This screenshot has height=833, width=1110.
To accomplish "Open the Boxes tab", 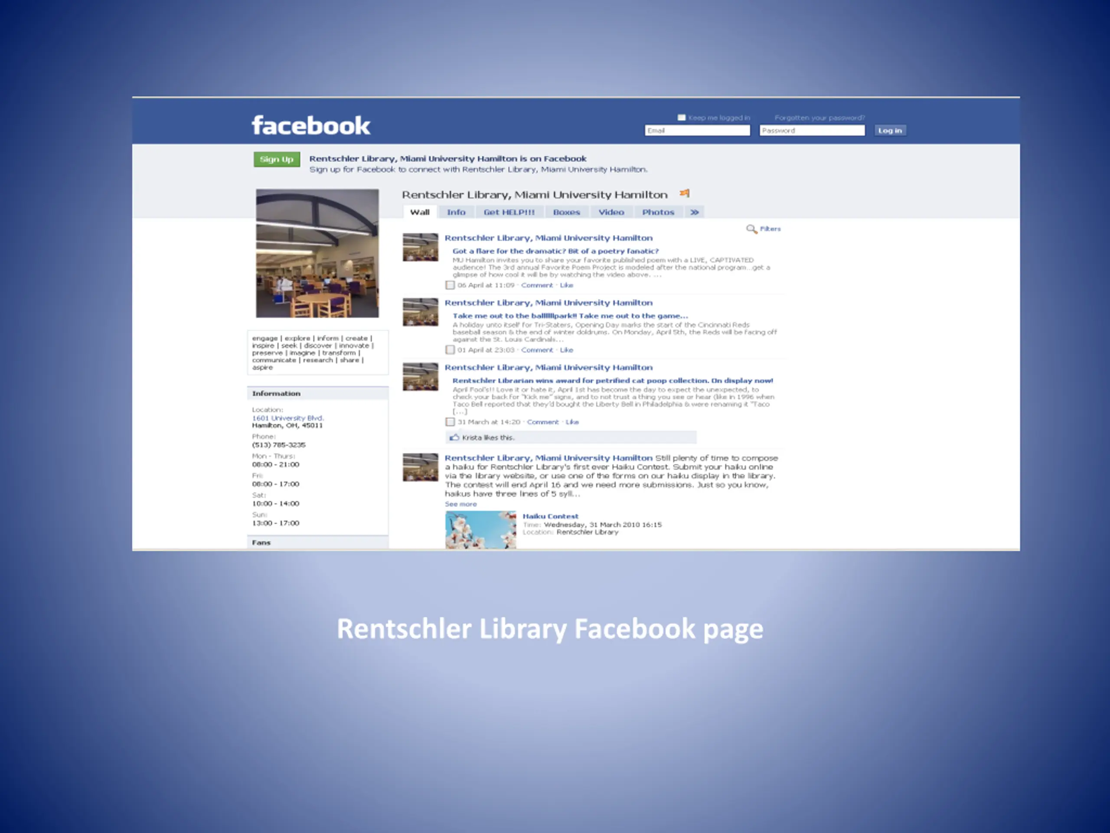I will [567, 213].
